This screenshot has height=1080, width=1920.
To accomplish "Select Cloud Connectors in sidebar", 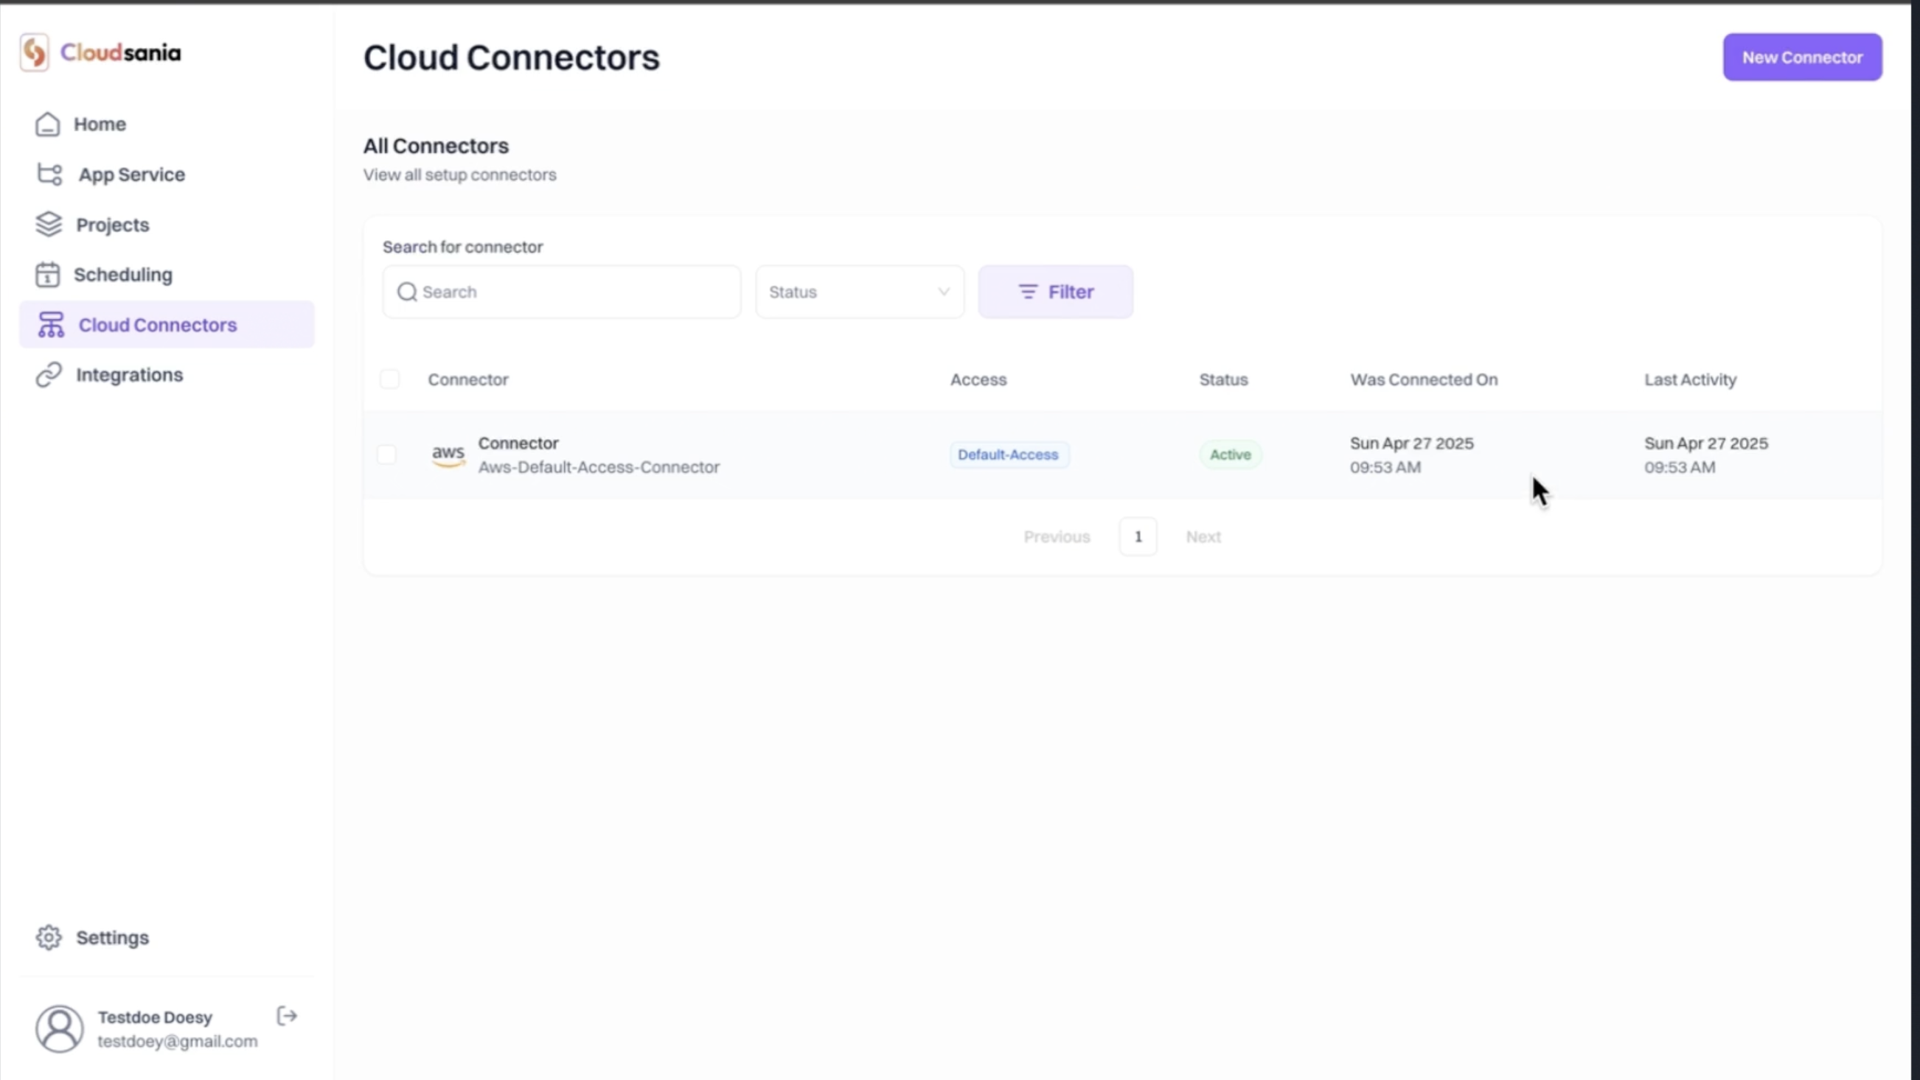I will click(x=157, y=325).
